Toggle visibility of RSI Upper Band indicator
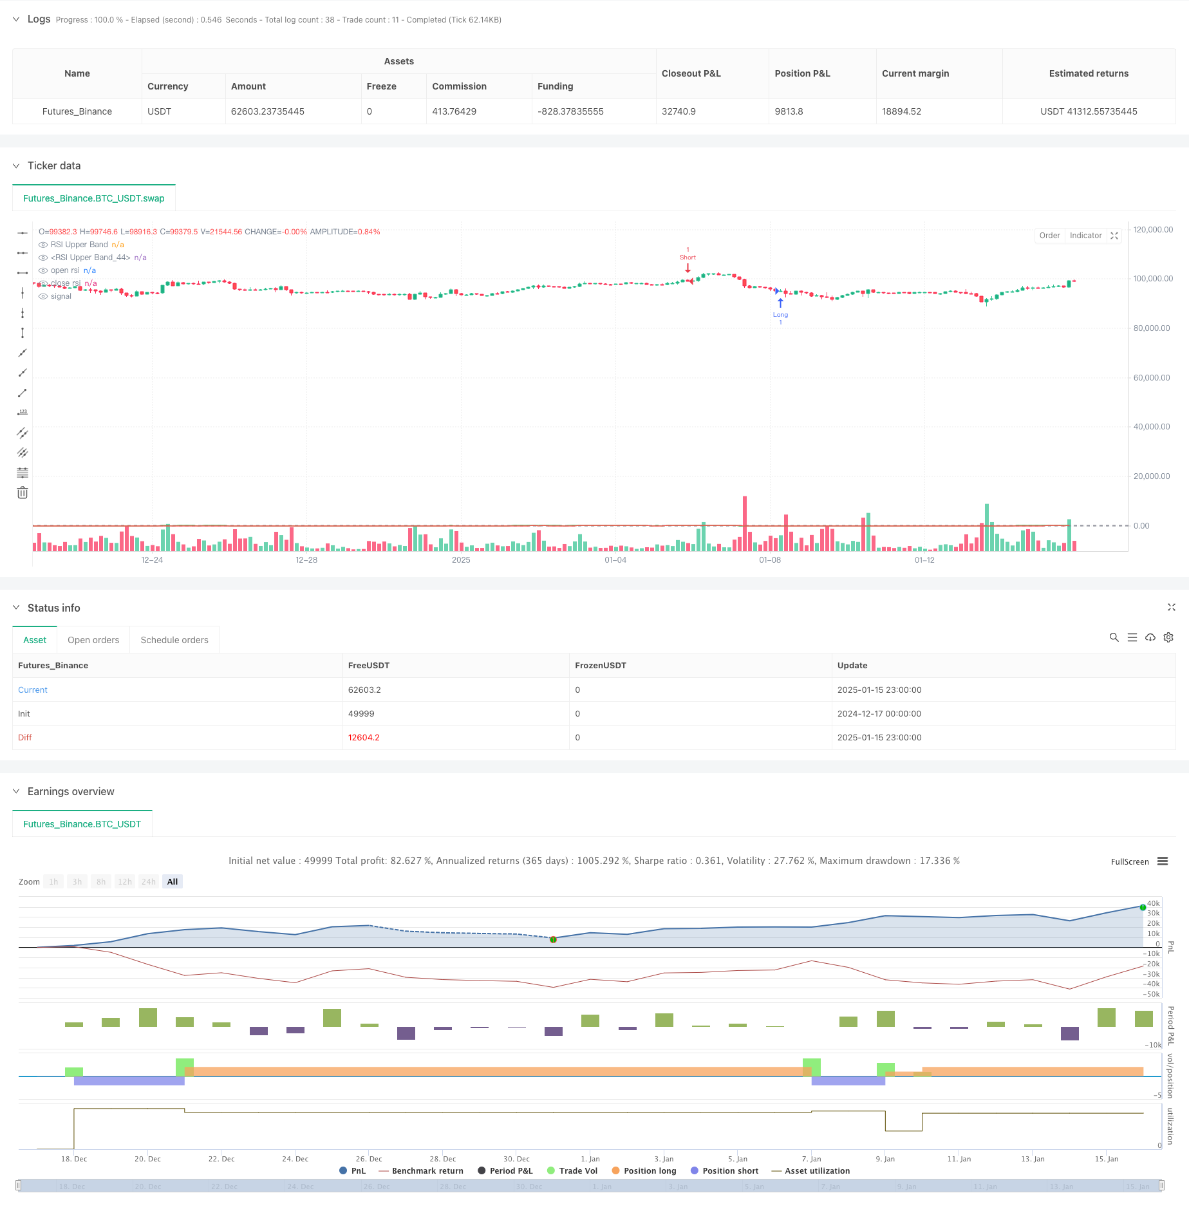The height and width of the screenshot is (1211, 1189). [x=43, y=245]
